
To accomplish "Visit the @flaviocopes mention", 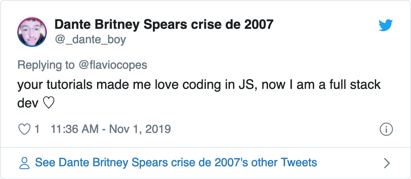I will coord(113,65).
